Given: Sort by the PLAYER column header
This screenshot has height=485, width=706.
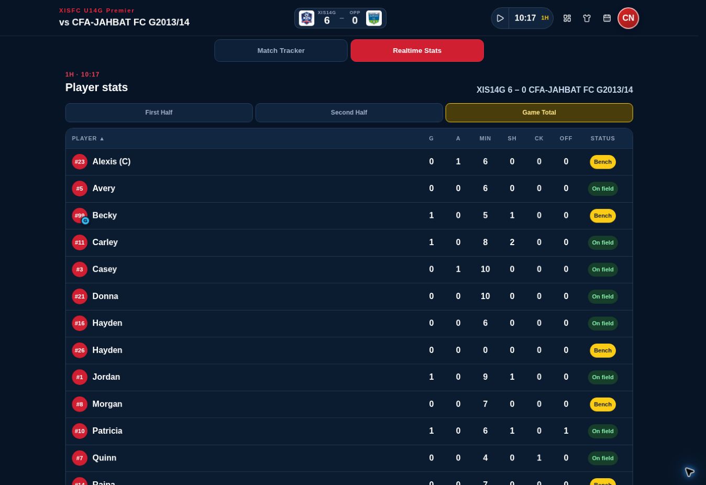Looking at the screenshot, I should click(88, 139).
